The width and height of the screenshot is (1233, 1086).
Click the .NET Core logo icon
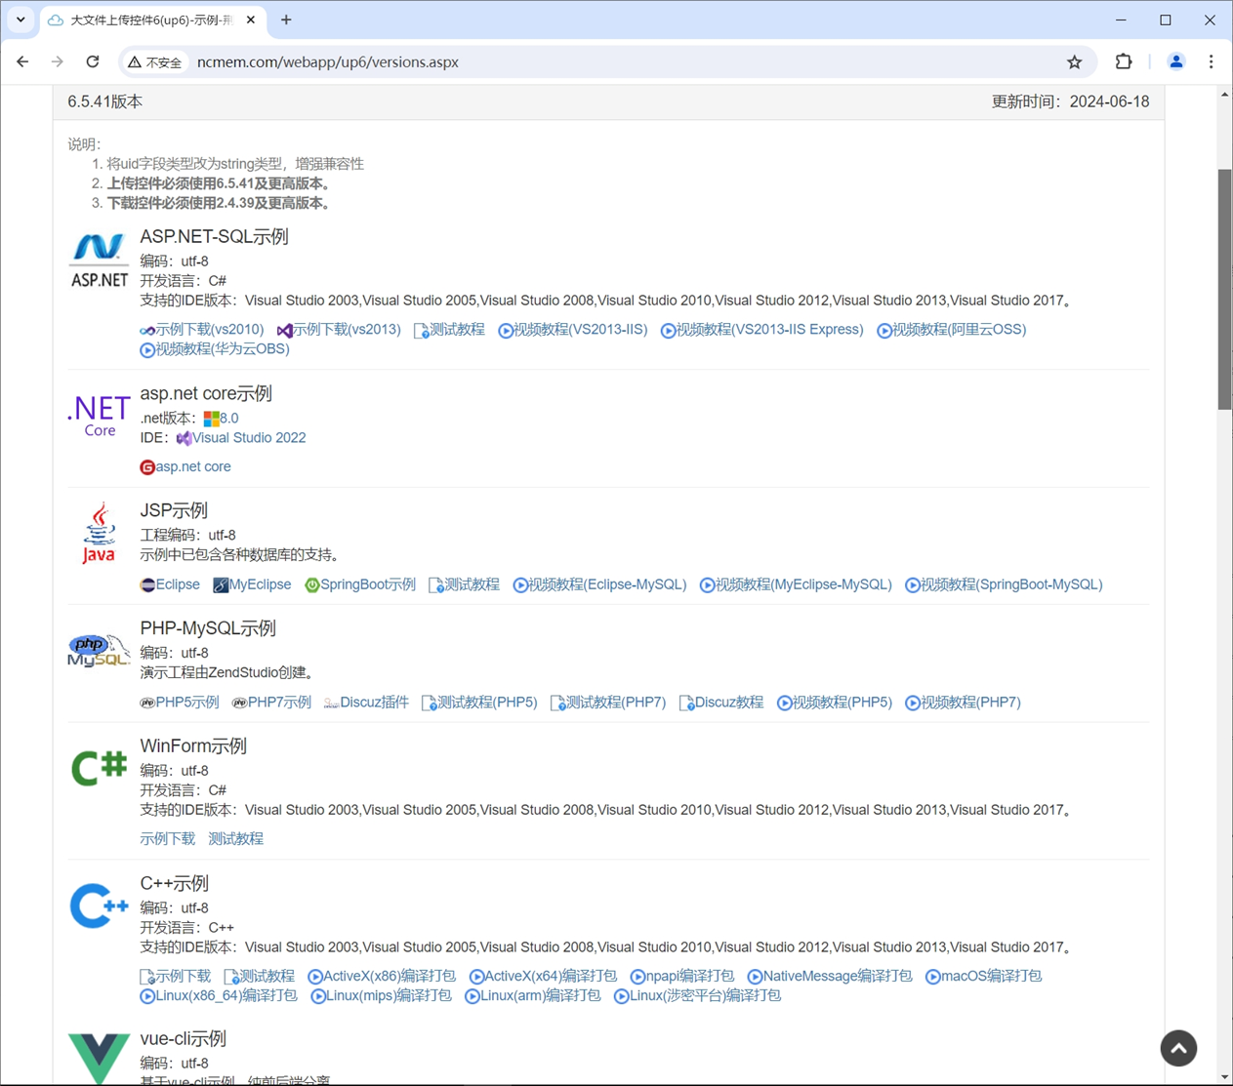(x=98, y=414)
